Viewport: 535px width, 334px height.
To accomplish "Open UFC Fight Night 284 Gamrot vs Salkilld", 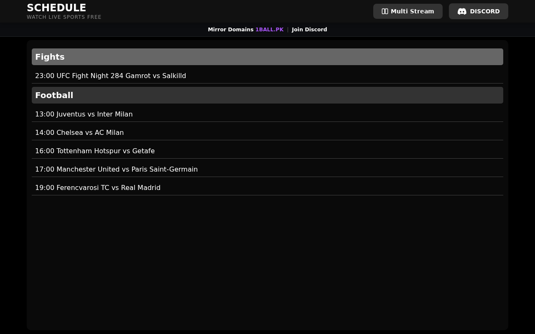I will (x=267, y=76).
